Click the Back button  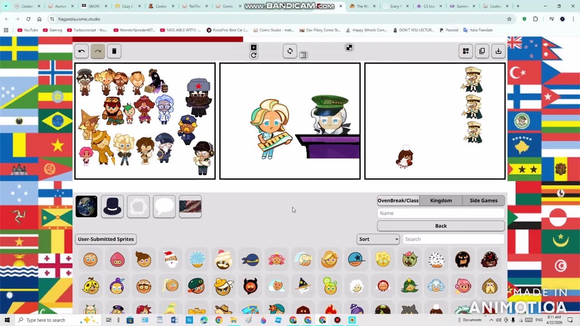(441, 226)
